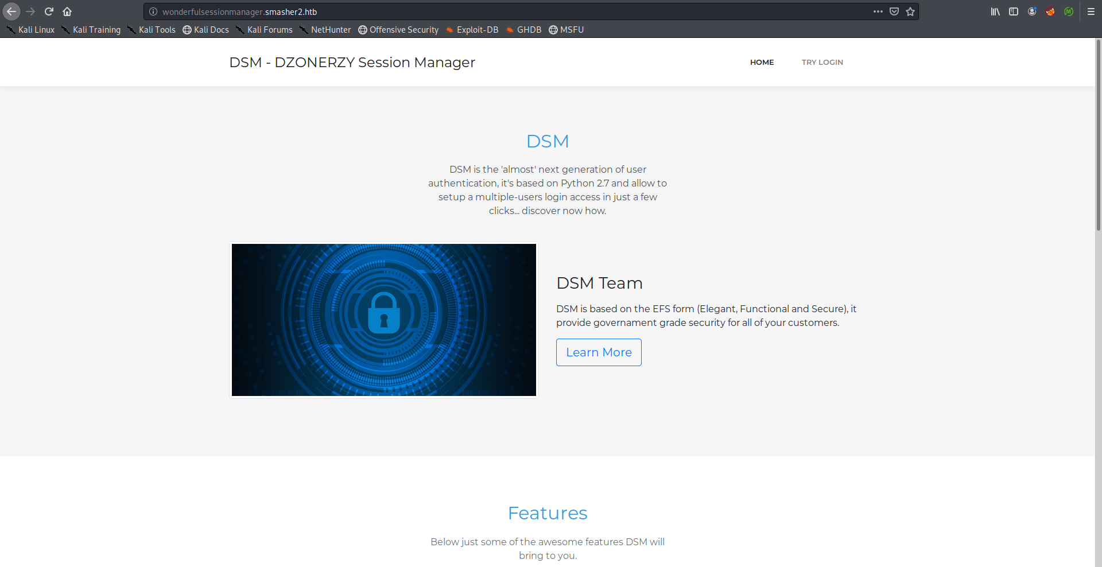
Task: Go to TRY LOGIN navigation item
Action: pyautogui.click(x=822, y=62)
